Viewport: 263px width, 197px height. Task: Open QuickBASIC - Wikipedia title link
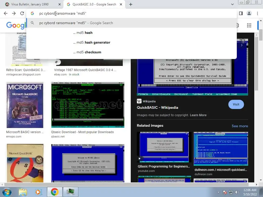pyautogui.click(x=157, y=107)
